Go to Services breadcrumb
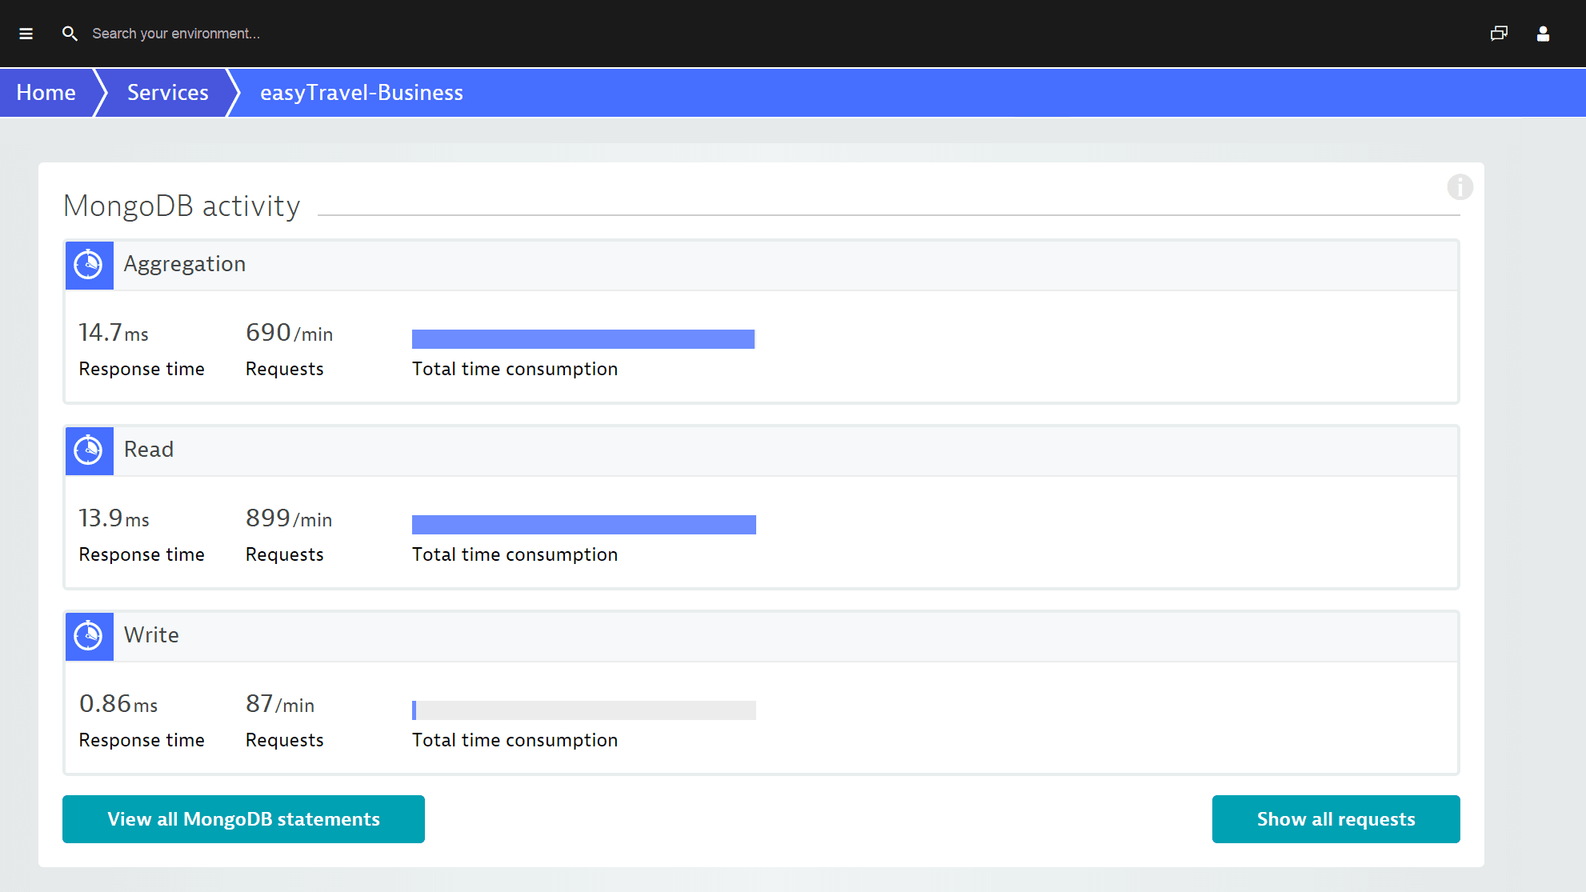1586x892 pixels. coord(168,93)
